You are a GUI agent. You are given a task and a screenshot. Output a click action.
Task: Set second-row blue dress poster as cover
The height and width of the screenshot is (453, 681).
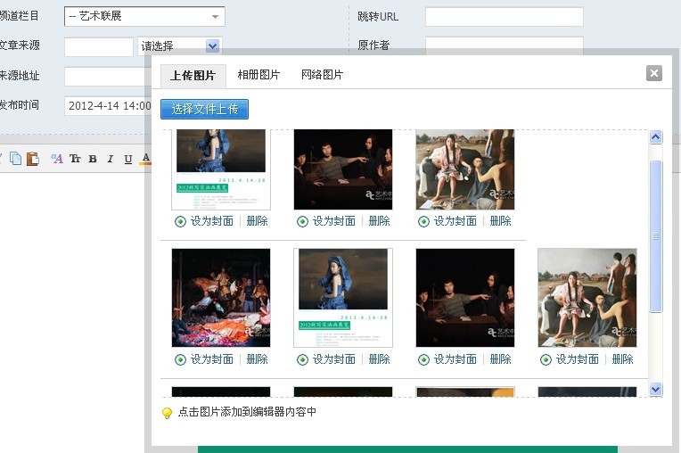(x=326, y=359)
